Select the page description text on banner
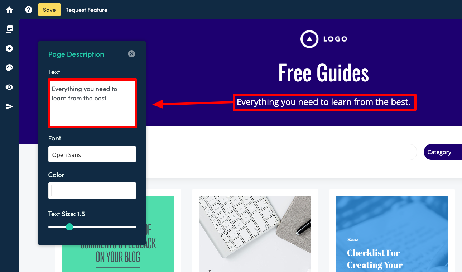This screenshot has height=272, width=462. tap(324, 102)
